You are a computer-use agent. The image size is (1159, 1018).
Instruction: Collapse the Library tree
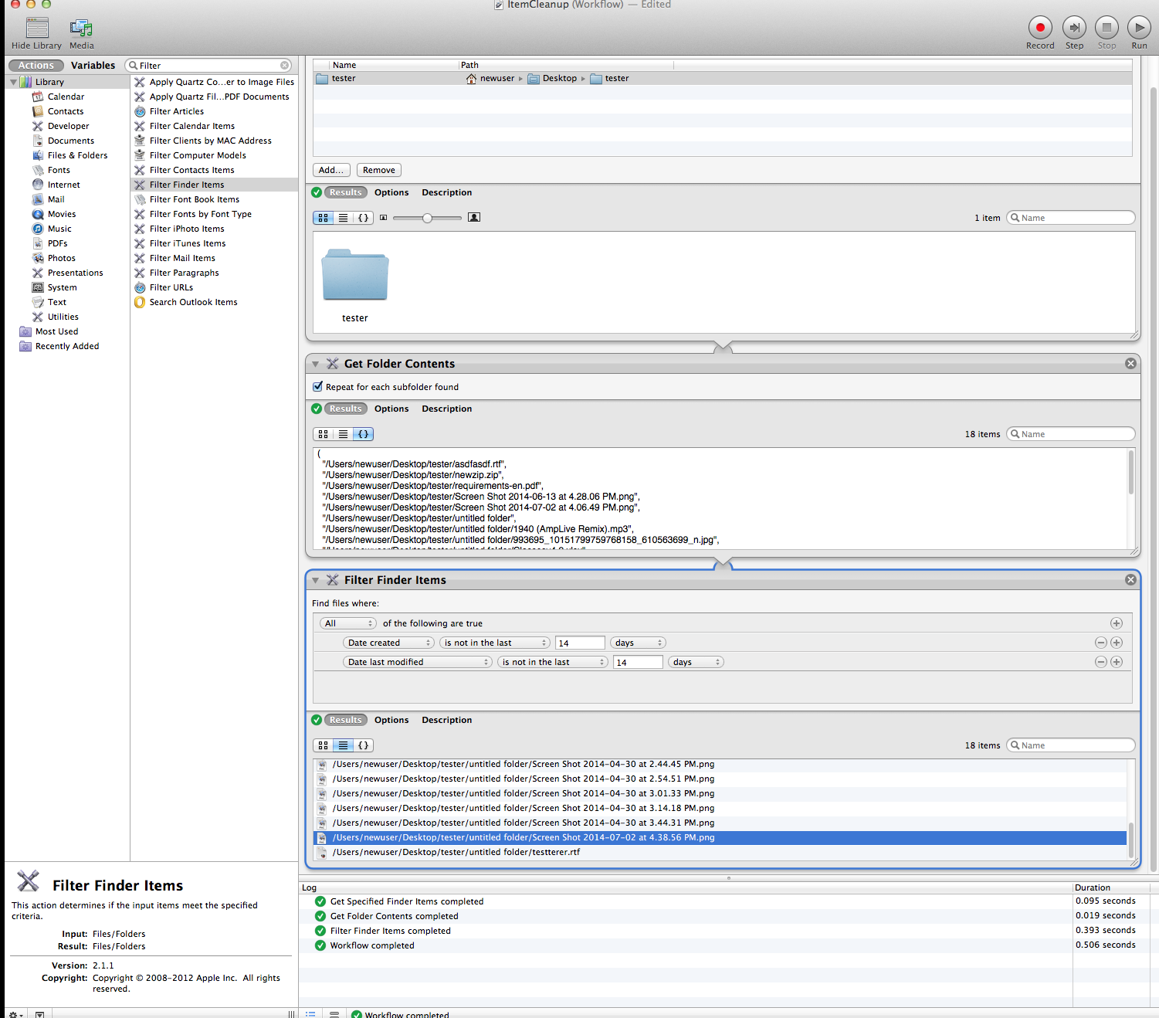tap(13, 82)
